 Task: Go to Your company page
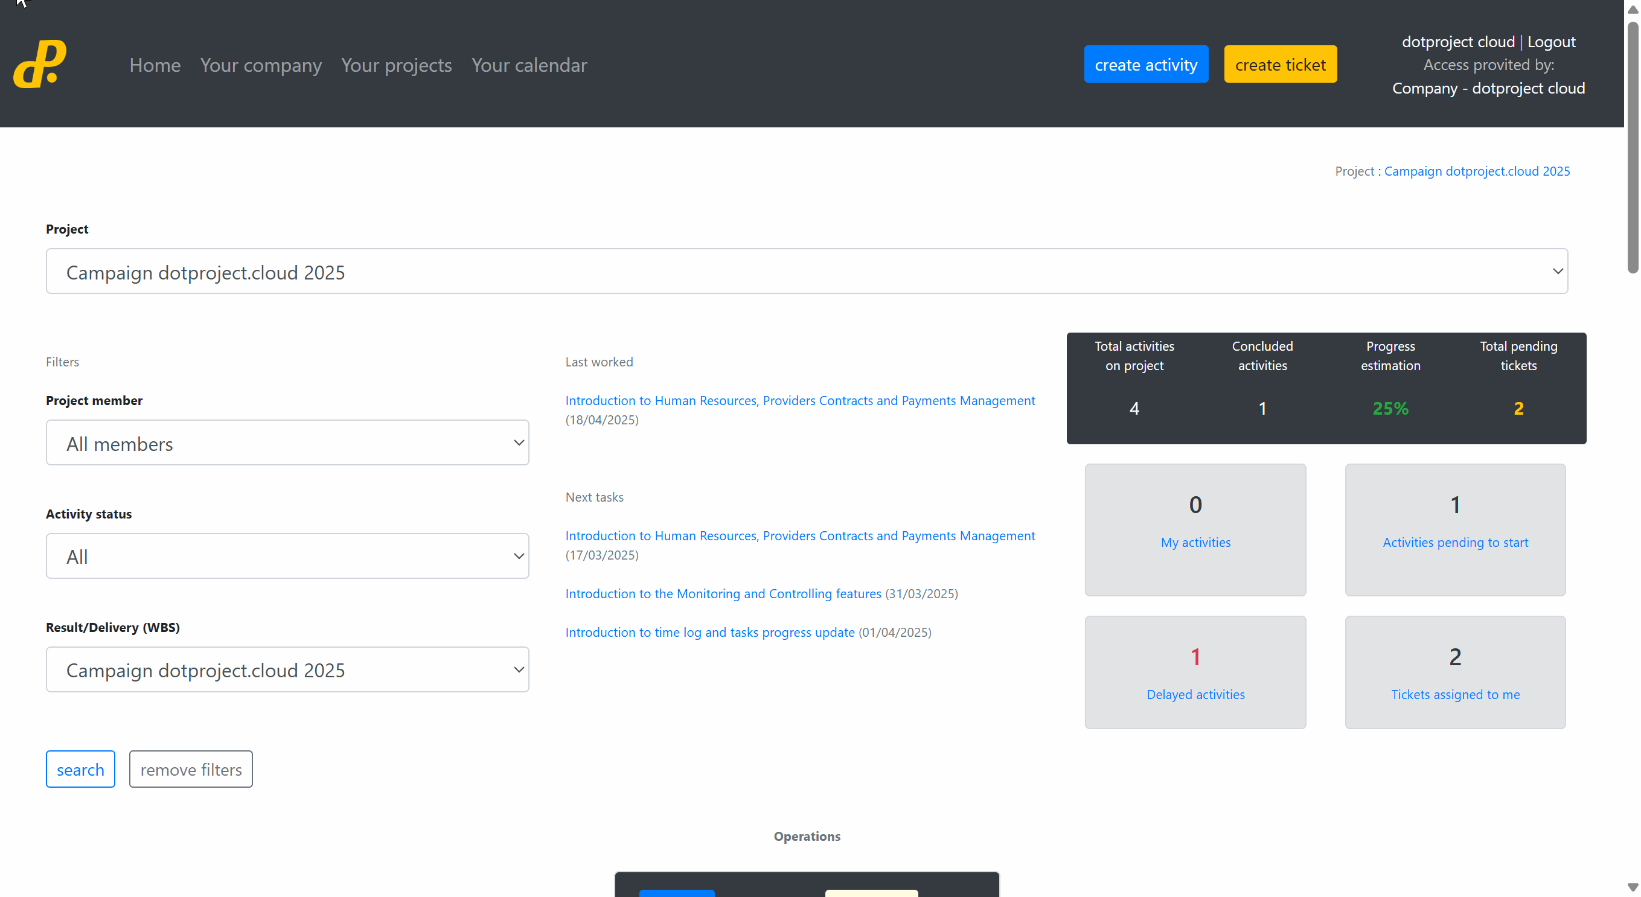[261, 65]
